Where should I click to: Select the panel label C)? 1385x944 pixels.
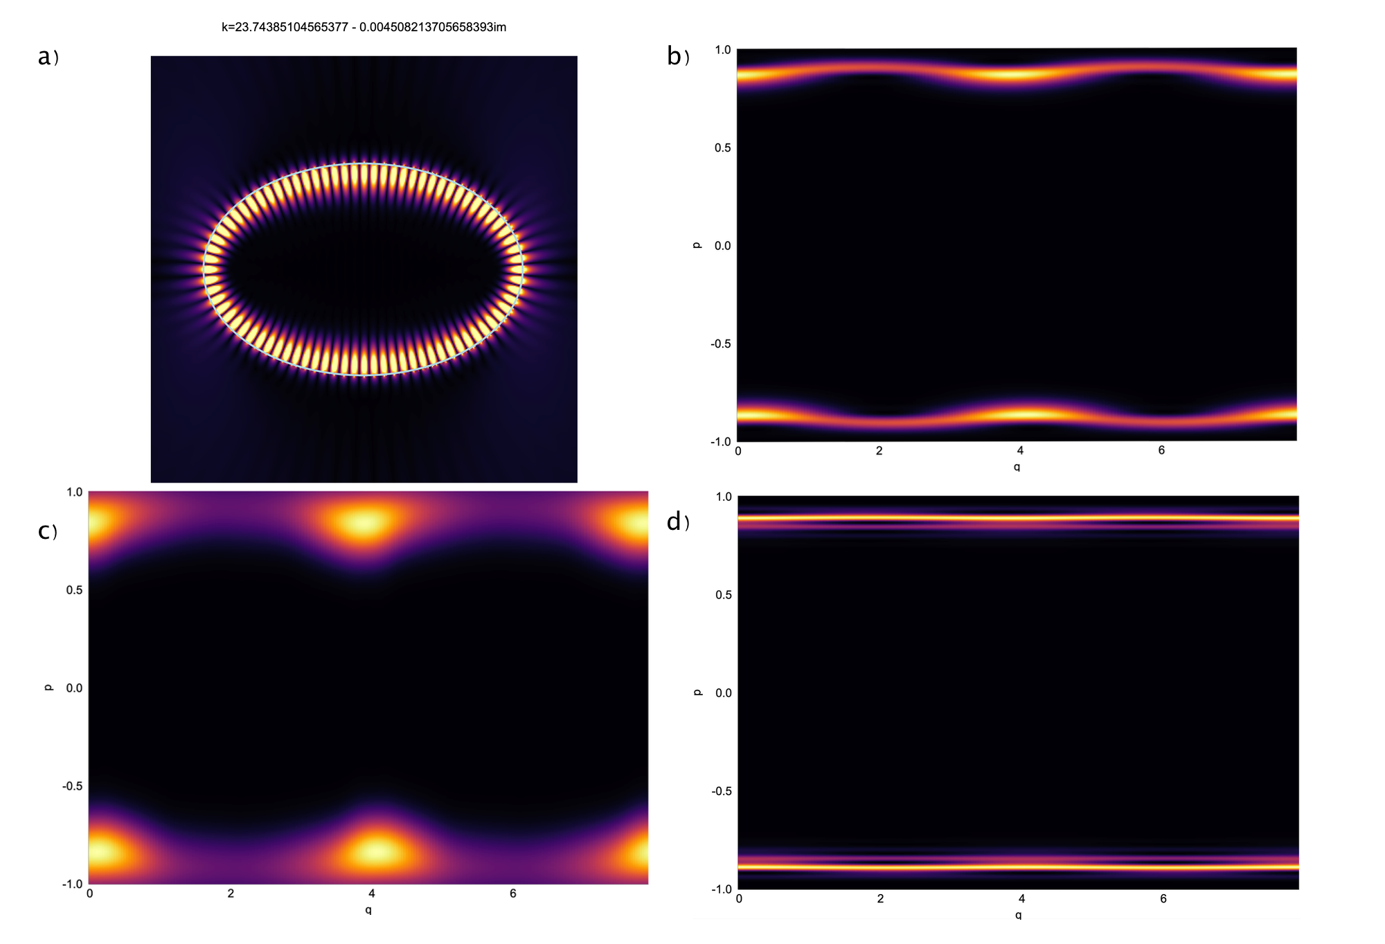tap(46, 532)
